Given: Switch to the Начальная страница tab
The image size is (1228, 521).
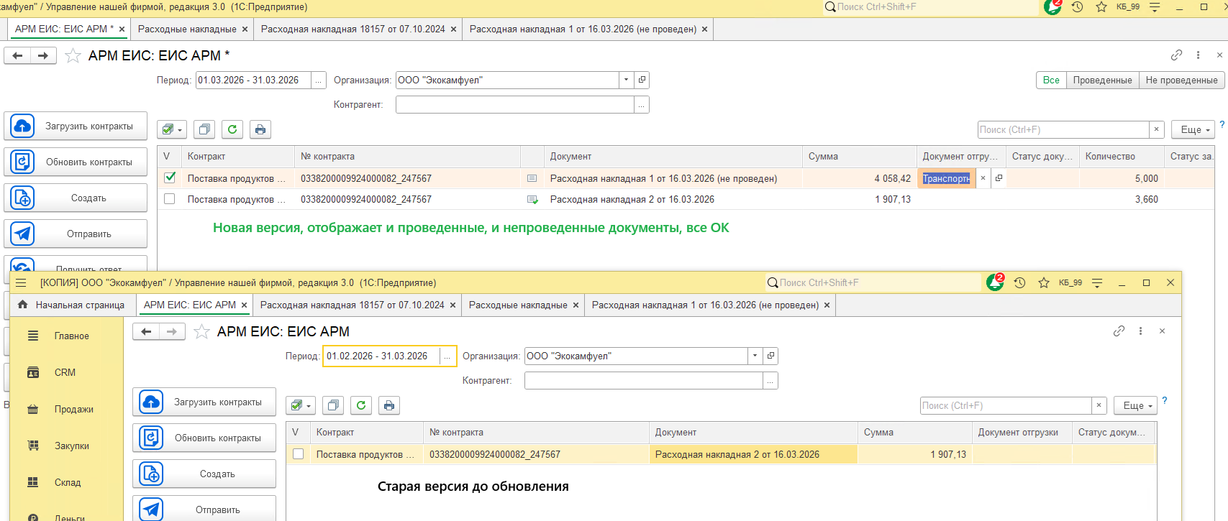Looking at the screenshot, I should click(x=71, y=305).
